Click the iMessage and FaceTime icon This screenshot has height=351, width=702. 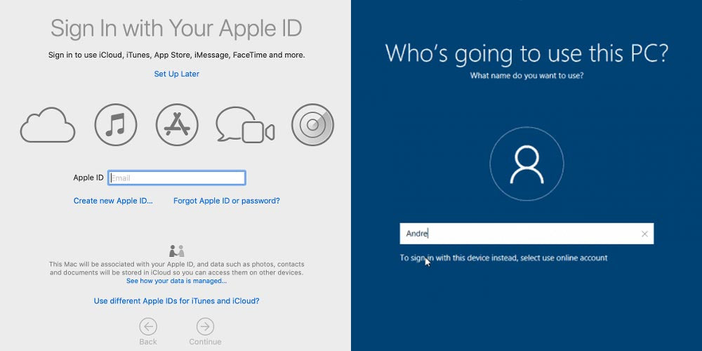pos(245,125)
